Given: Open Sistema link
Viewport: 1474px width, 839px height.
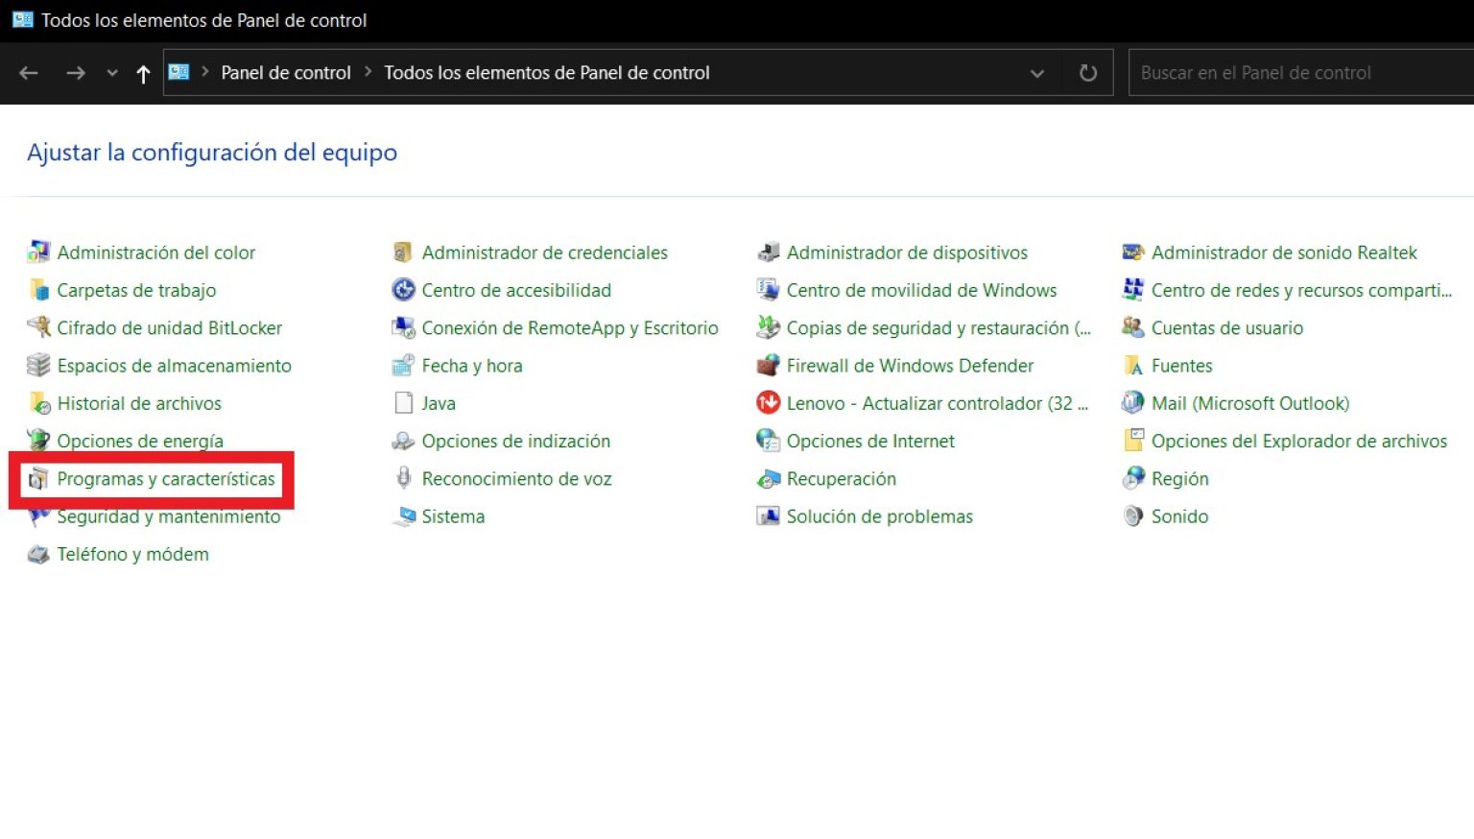Looking at the screenshot, I should (x=453, y=516).
